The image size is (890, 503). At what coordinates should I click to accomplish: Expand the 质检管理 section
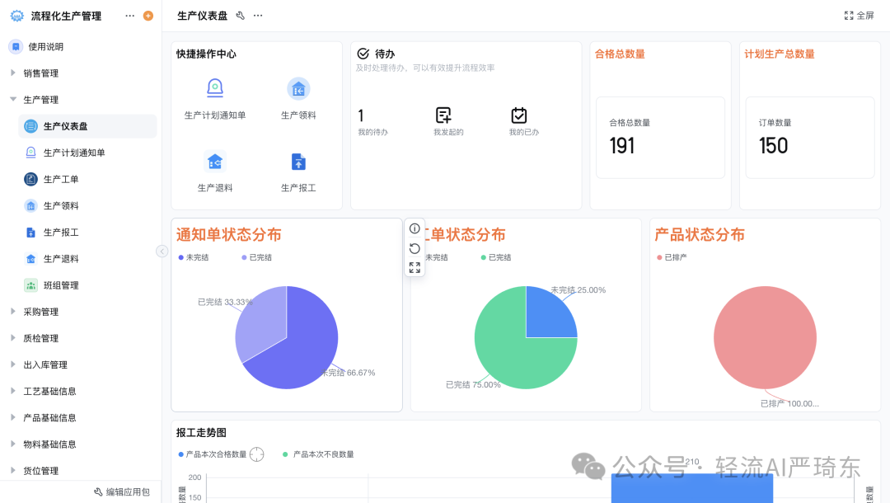coord(41,338)
